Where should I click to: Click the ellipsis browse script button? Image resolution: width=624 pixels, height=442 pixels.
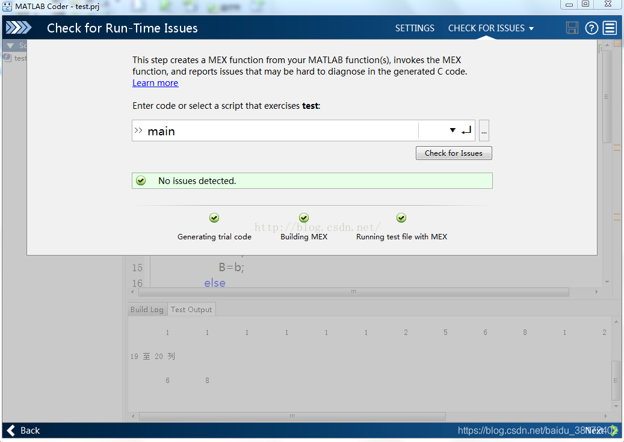tap(484, 130)
